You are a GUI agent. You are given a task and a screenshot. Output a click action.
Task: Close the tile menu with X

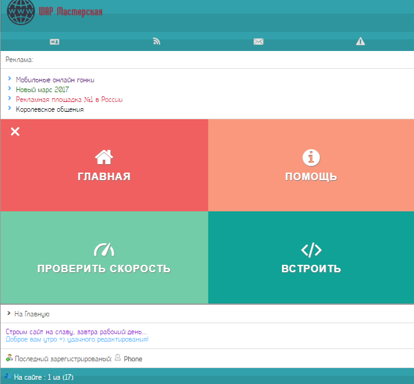click(15, 131)
